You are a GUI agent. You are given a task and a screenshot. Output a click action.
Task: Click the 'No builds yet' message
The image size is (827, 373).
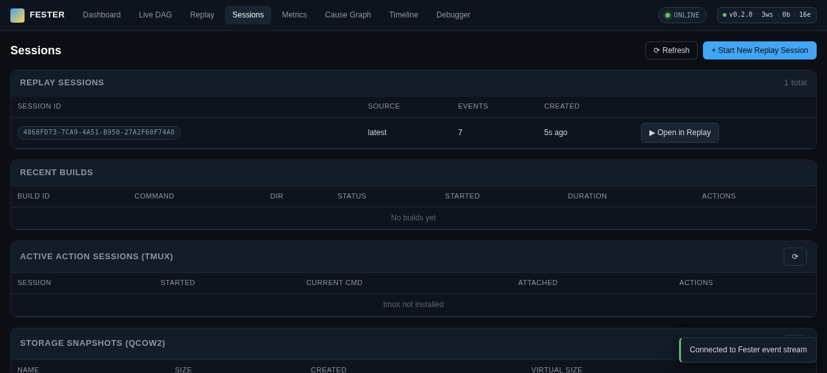click(413, 218)
